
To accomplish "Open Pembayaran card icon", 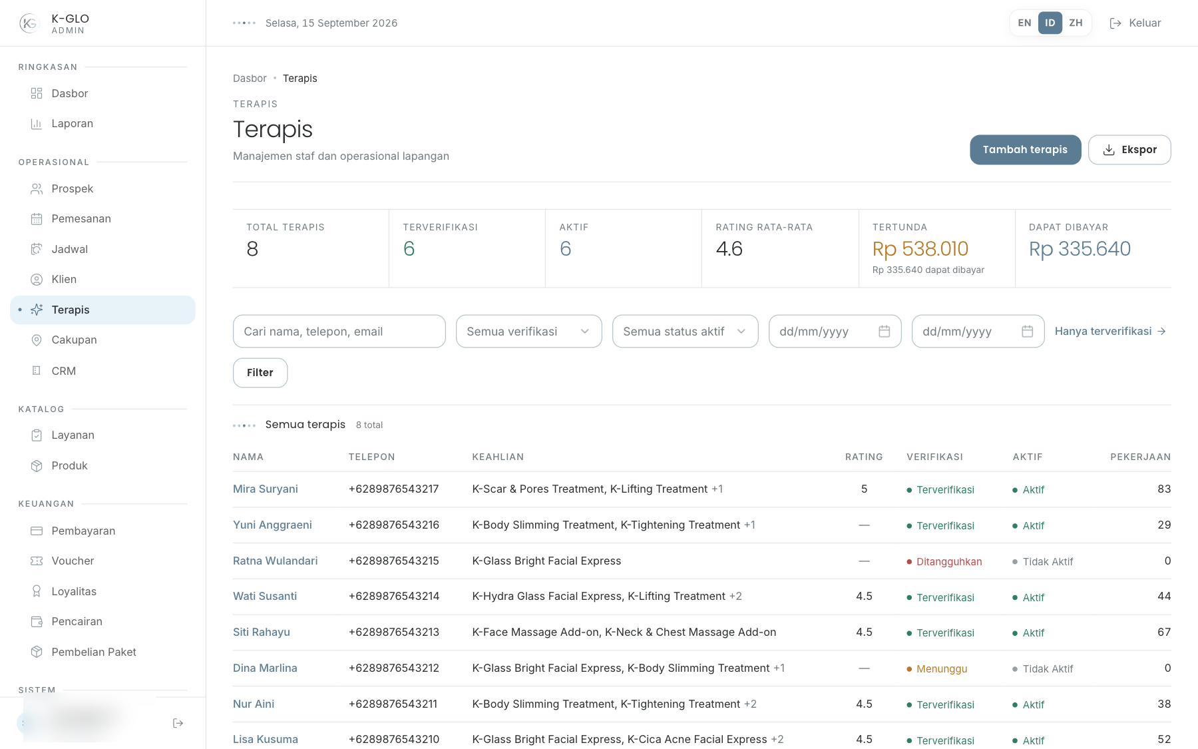I will pos(37,531).
